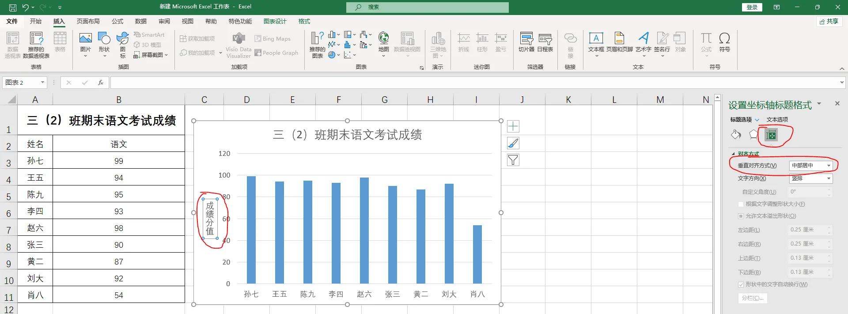Image resolution: width=848 pixels, height=314 pixels.
Task: Click the Chart Elements plus icon
Action: (x=513, y=127)
